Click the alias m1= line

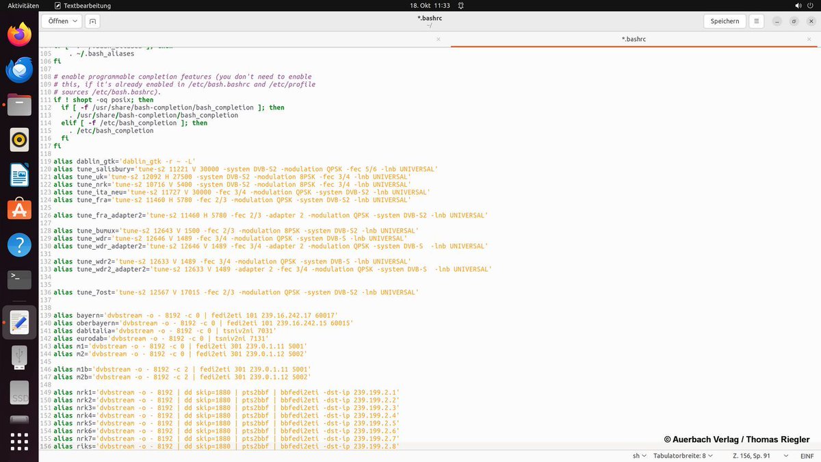180,346
